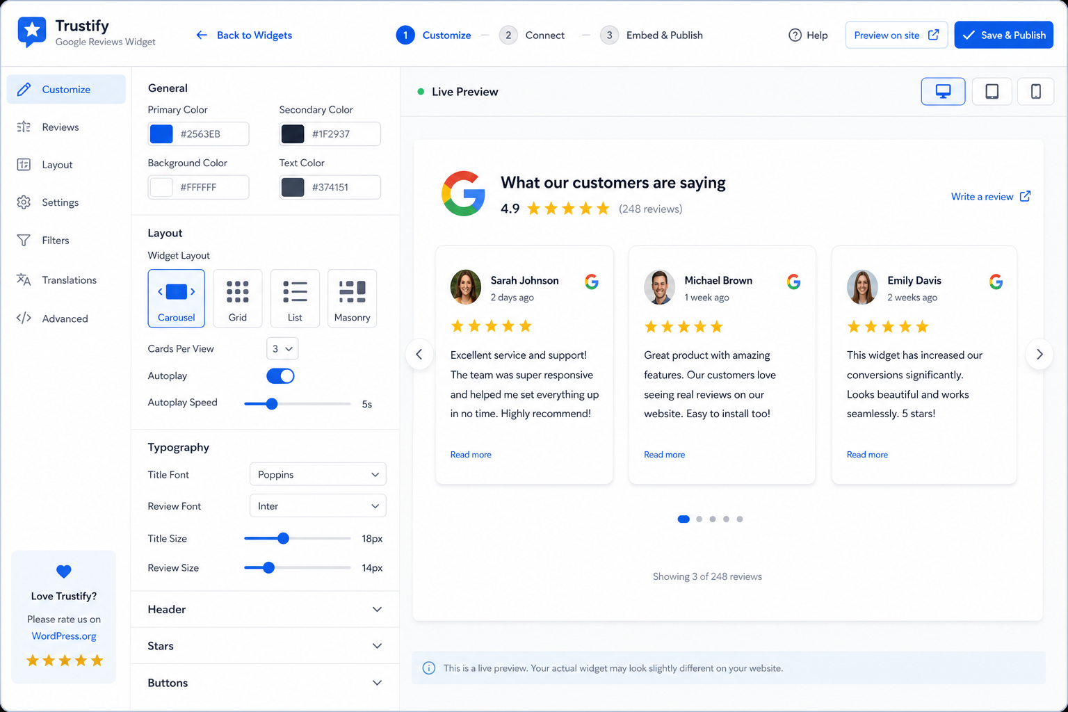Click Save & Publish button
The height and width of the screenshot is (712, 1068).
click(1003, 35)
